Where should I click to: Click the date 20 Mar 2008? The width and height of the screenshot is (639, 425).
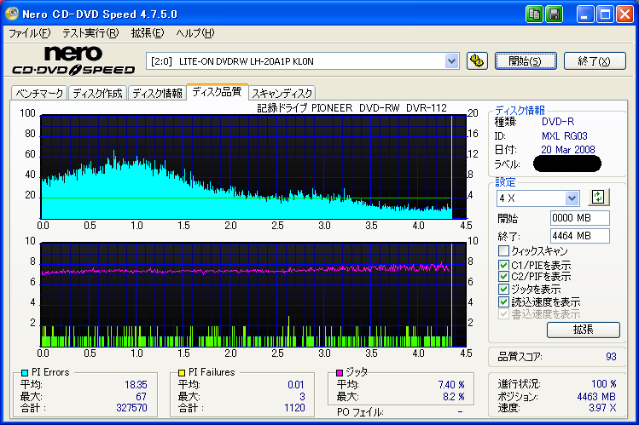[568, 150]
